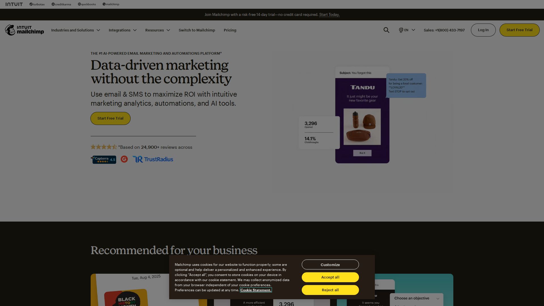This screenshot has height=306, width=544.
Task: Open the Cookie Statement link
Action: click(x=256, y=290)
